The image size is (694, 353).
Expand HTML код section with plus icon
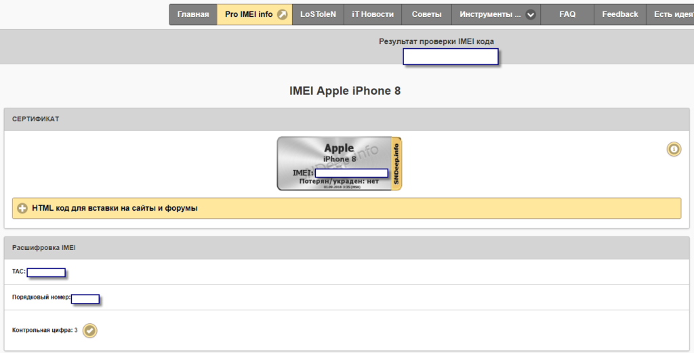tap(22, 208)
